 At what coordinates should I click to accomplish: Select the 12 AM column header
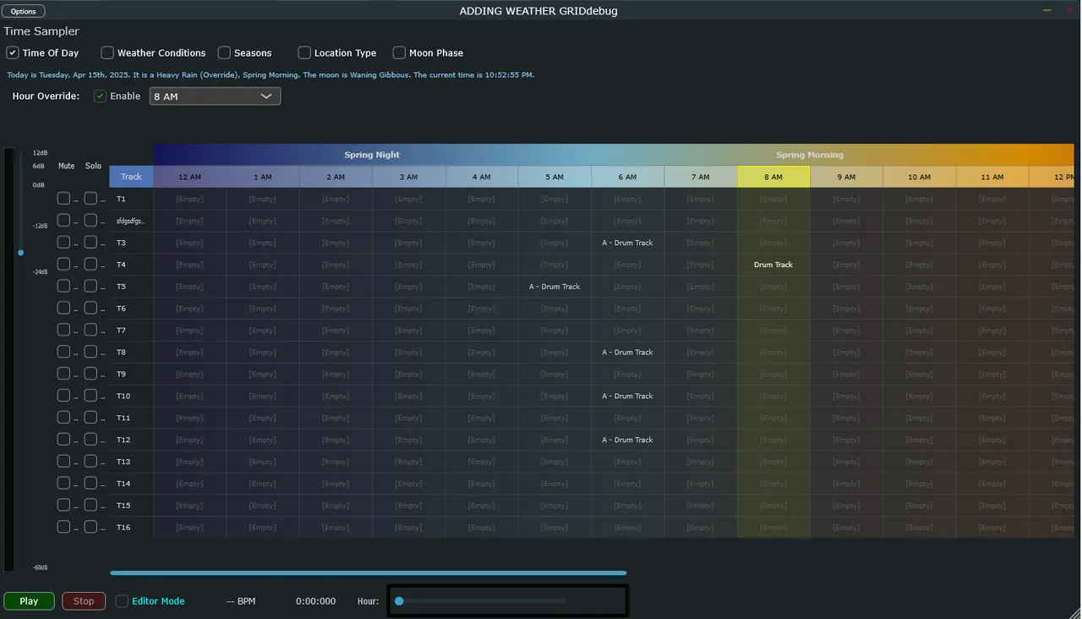[189, 177]
